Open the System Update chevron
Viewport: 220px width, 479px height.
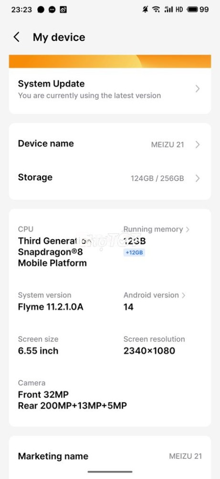(x=198, y=89)
